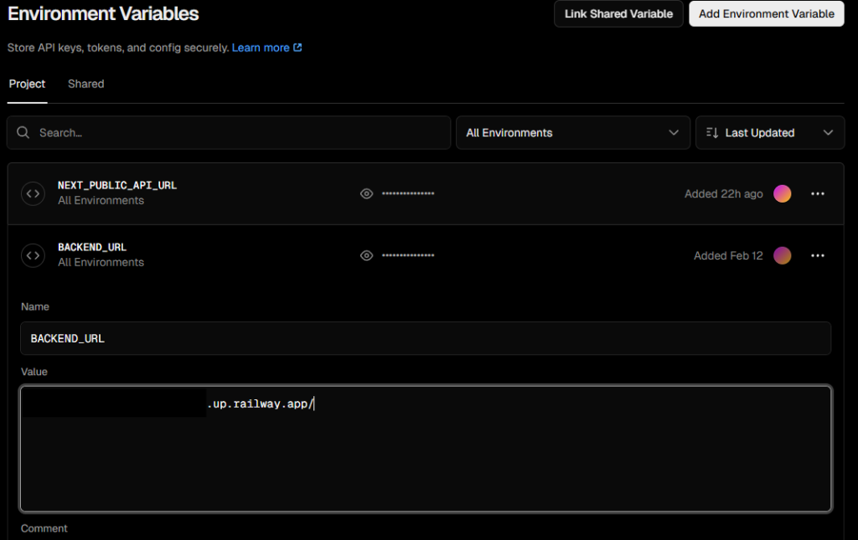Image resolution: width=858 pixels, height=540 pixels.
Task: Select the Project tab
Action: click(27, 84)
